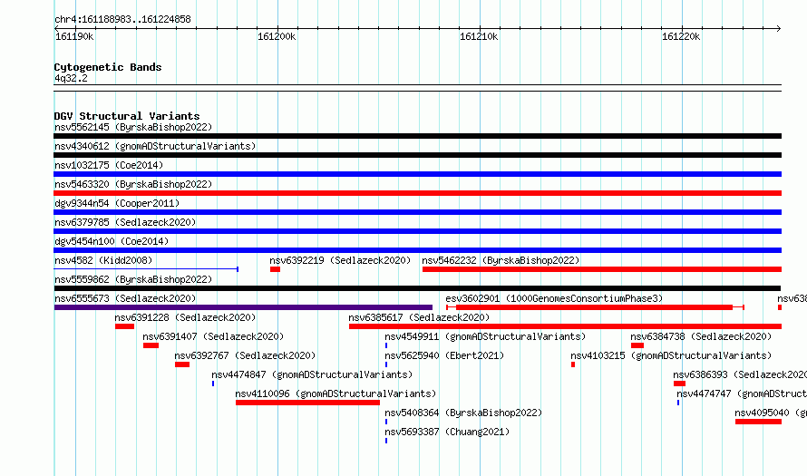The width and height of the screenshot is (807, 476).
Task: Click the red block under nsv6391407
Action: pyautogui.click(x=151, y=345)
